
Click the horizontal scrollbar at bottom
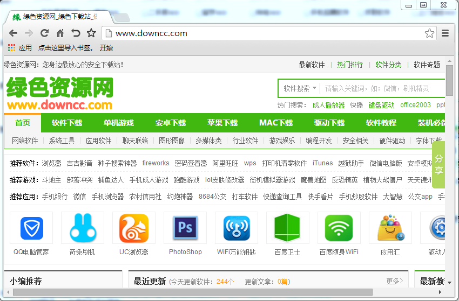[216, 292]
